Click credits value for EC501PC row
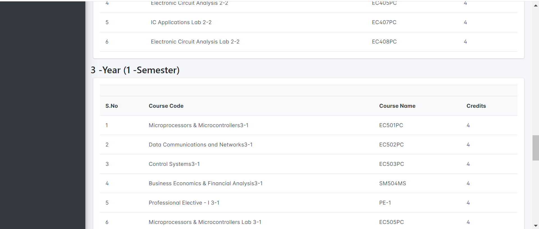 pos(468,125)
